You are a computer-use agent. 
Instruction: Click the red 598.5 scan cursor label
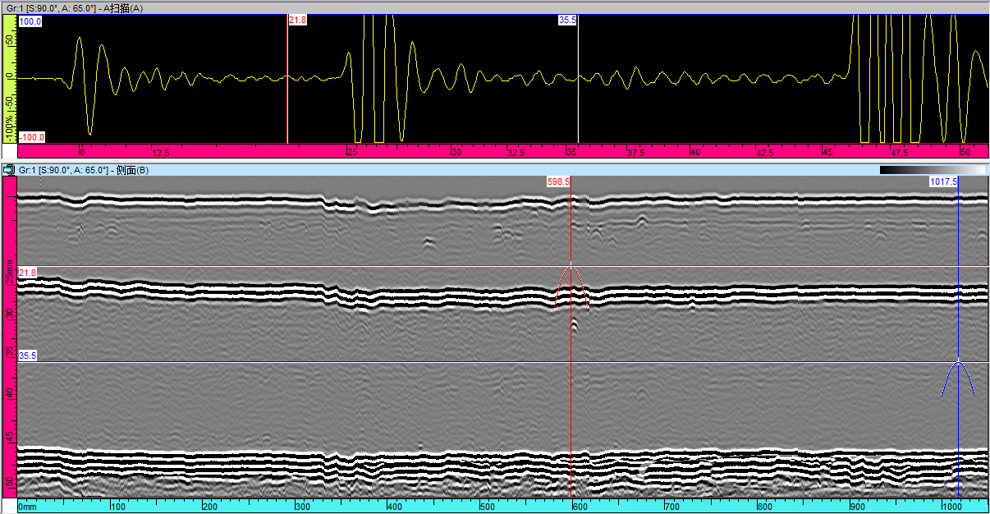pos(558,181)
